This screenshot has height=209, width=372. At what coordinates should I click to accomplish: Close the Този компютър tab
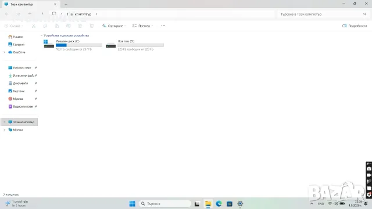(55, 4)
